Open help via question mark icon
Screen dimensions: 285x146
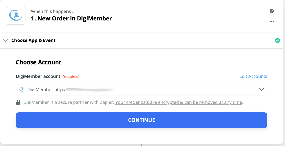272,11
